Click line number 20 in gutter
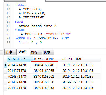 pos(8,34)
